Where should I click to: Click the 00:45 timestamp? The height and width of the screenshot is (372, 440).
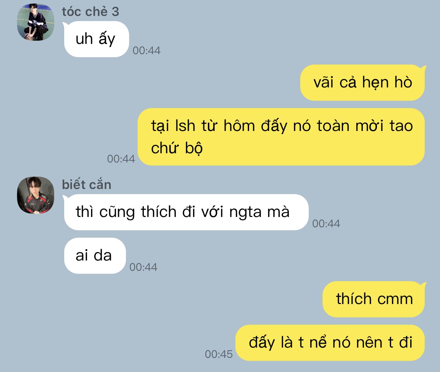[x=219, y=354]
